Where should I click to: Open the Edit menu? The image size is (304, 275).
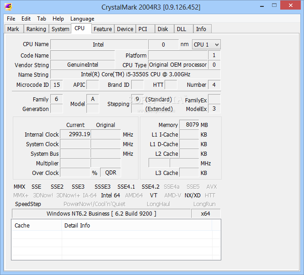click(x=26, y=19)
